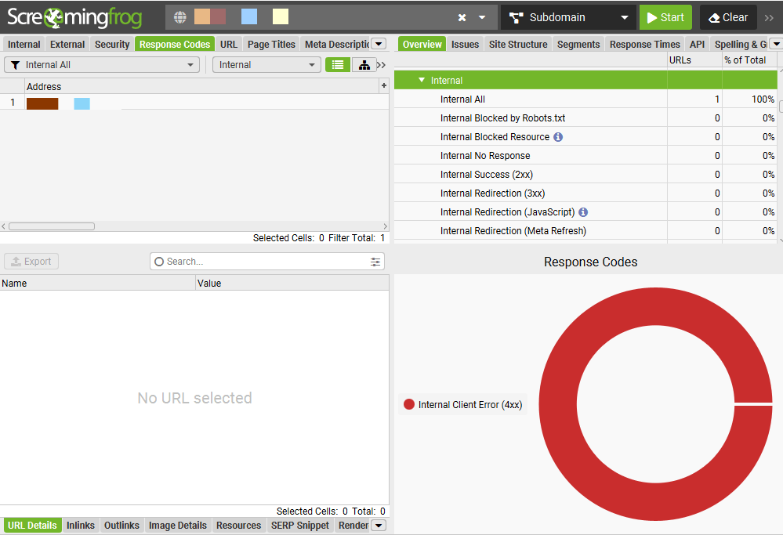Viewport: 783px width, 535px height.
Task: Click the Name column header
Action: [x=97, y=284]
